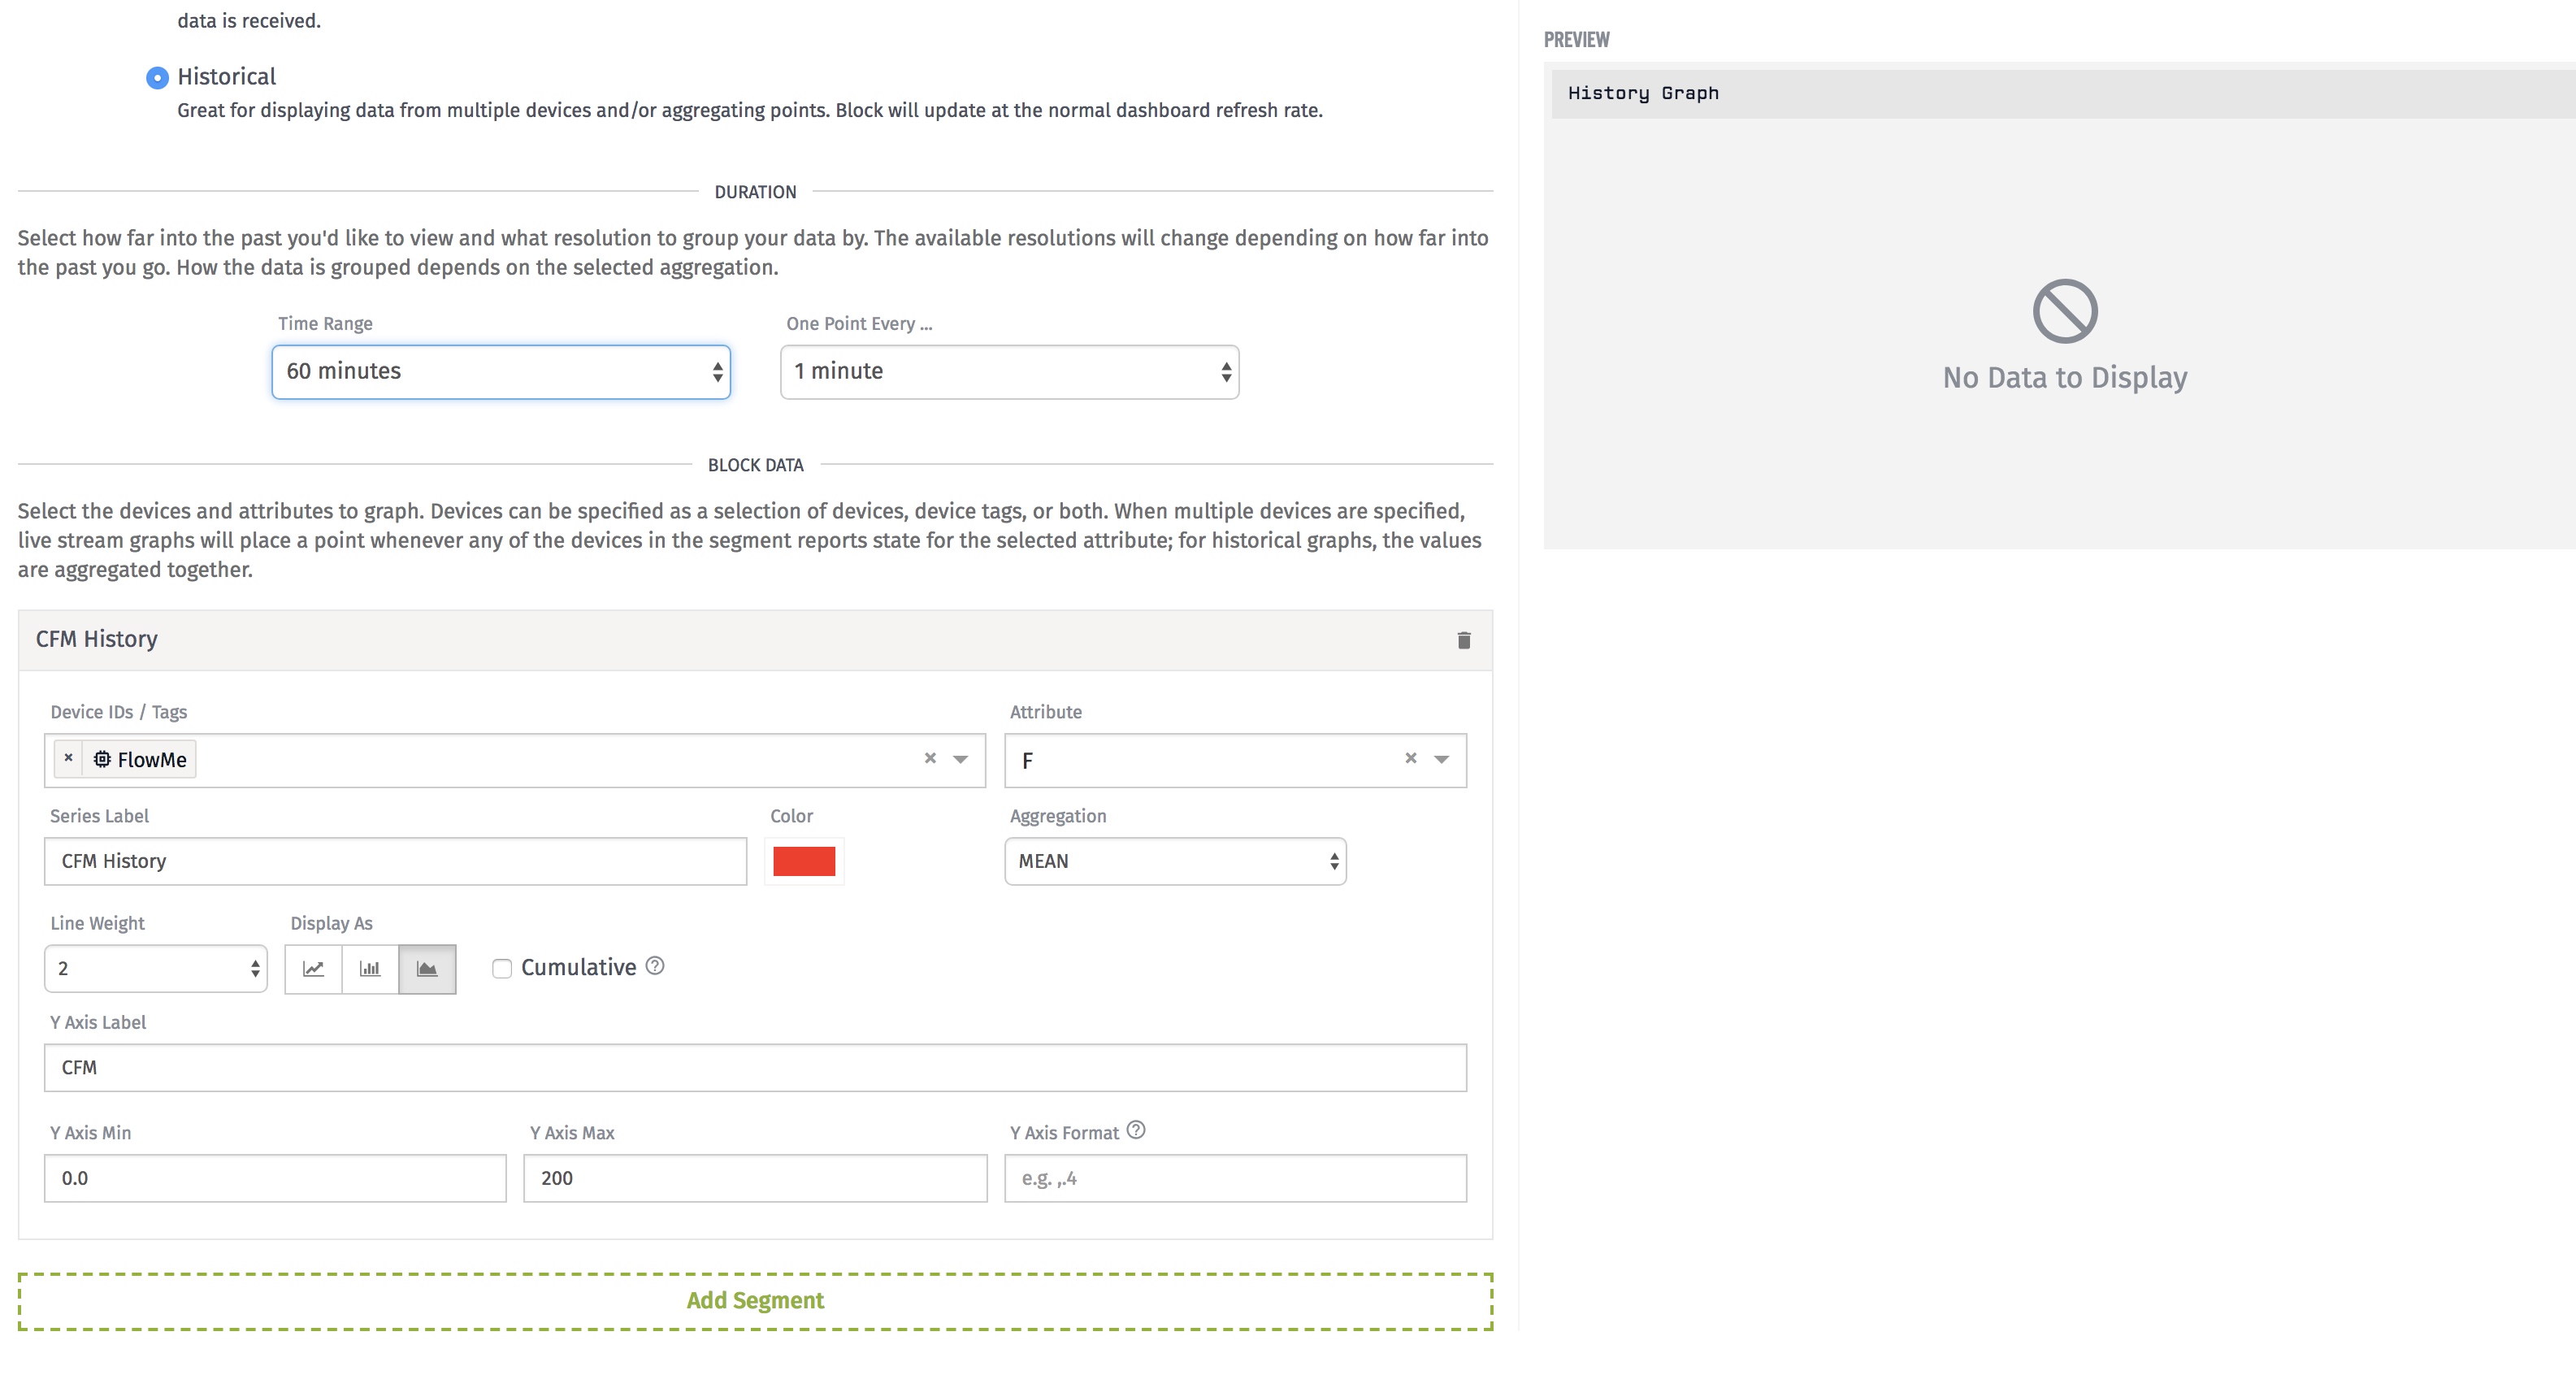The width and height of the screenshot is (2576, 1388).
Task: Select line chart display type
Action: click(x=313, y=968)
